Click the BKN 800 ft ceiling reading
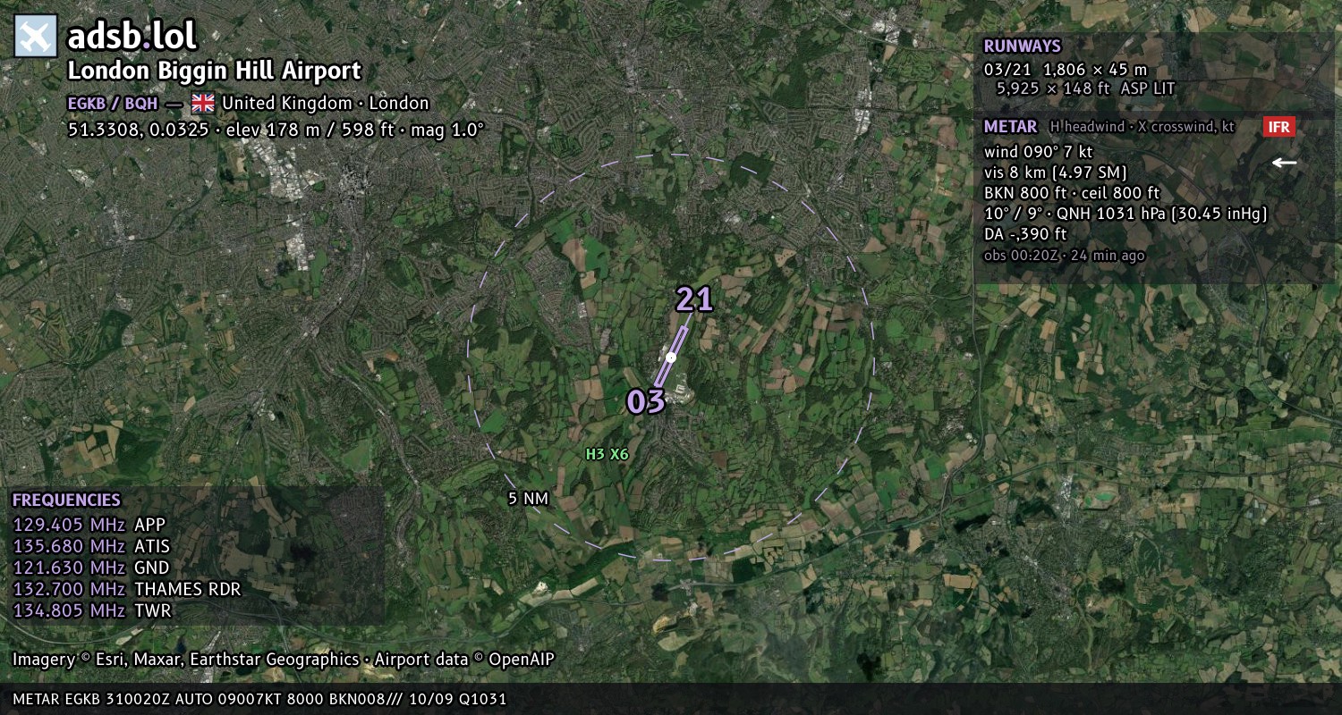 tap(1071, 193)
